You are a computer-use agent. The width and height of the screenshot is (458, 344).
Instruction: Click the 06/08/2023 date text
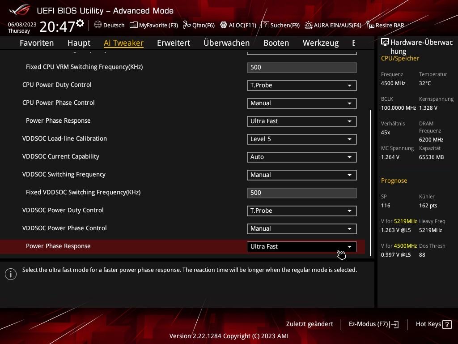[22, 25]
